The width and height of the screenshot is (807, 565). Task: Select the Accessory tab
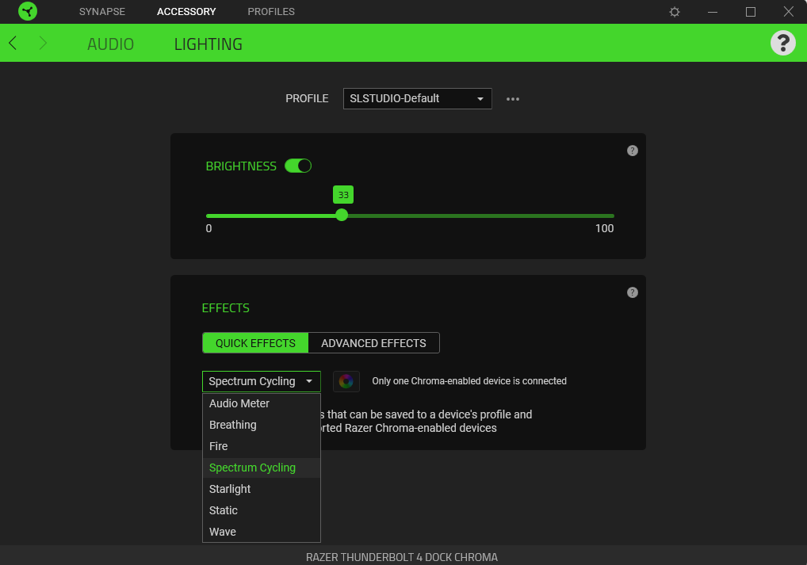pyautogui.click(x=186, y=11)
